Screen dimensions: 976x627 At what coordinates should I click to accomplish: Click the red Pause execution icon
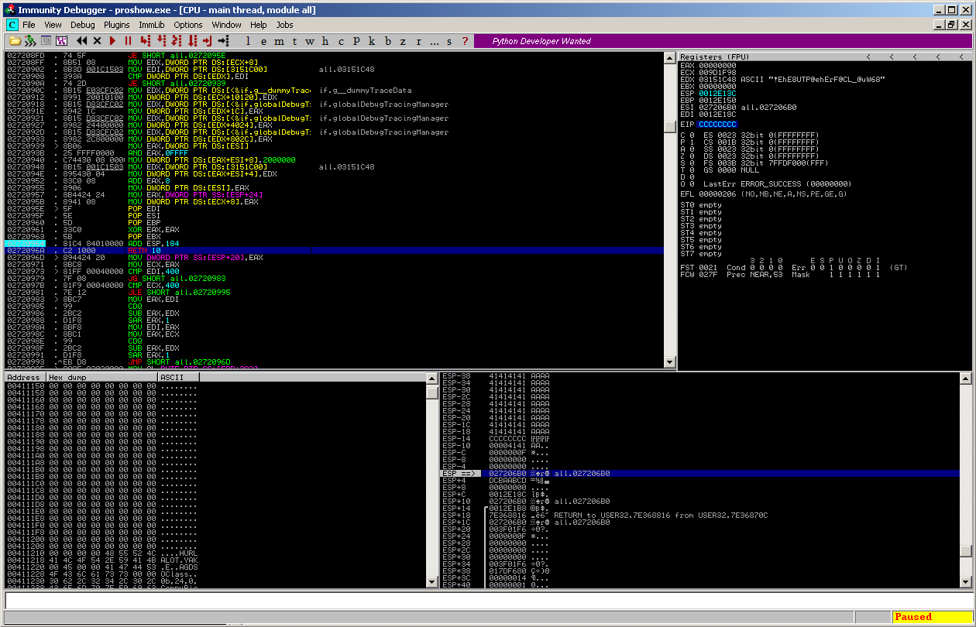pyautogui.click(x=128, y=40)
